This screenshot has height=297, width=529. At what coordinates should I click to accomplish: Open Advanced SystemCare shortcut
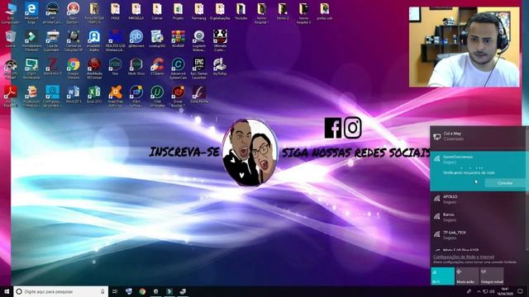(178, 68)
